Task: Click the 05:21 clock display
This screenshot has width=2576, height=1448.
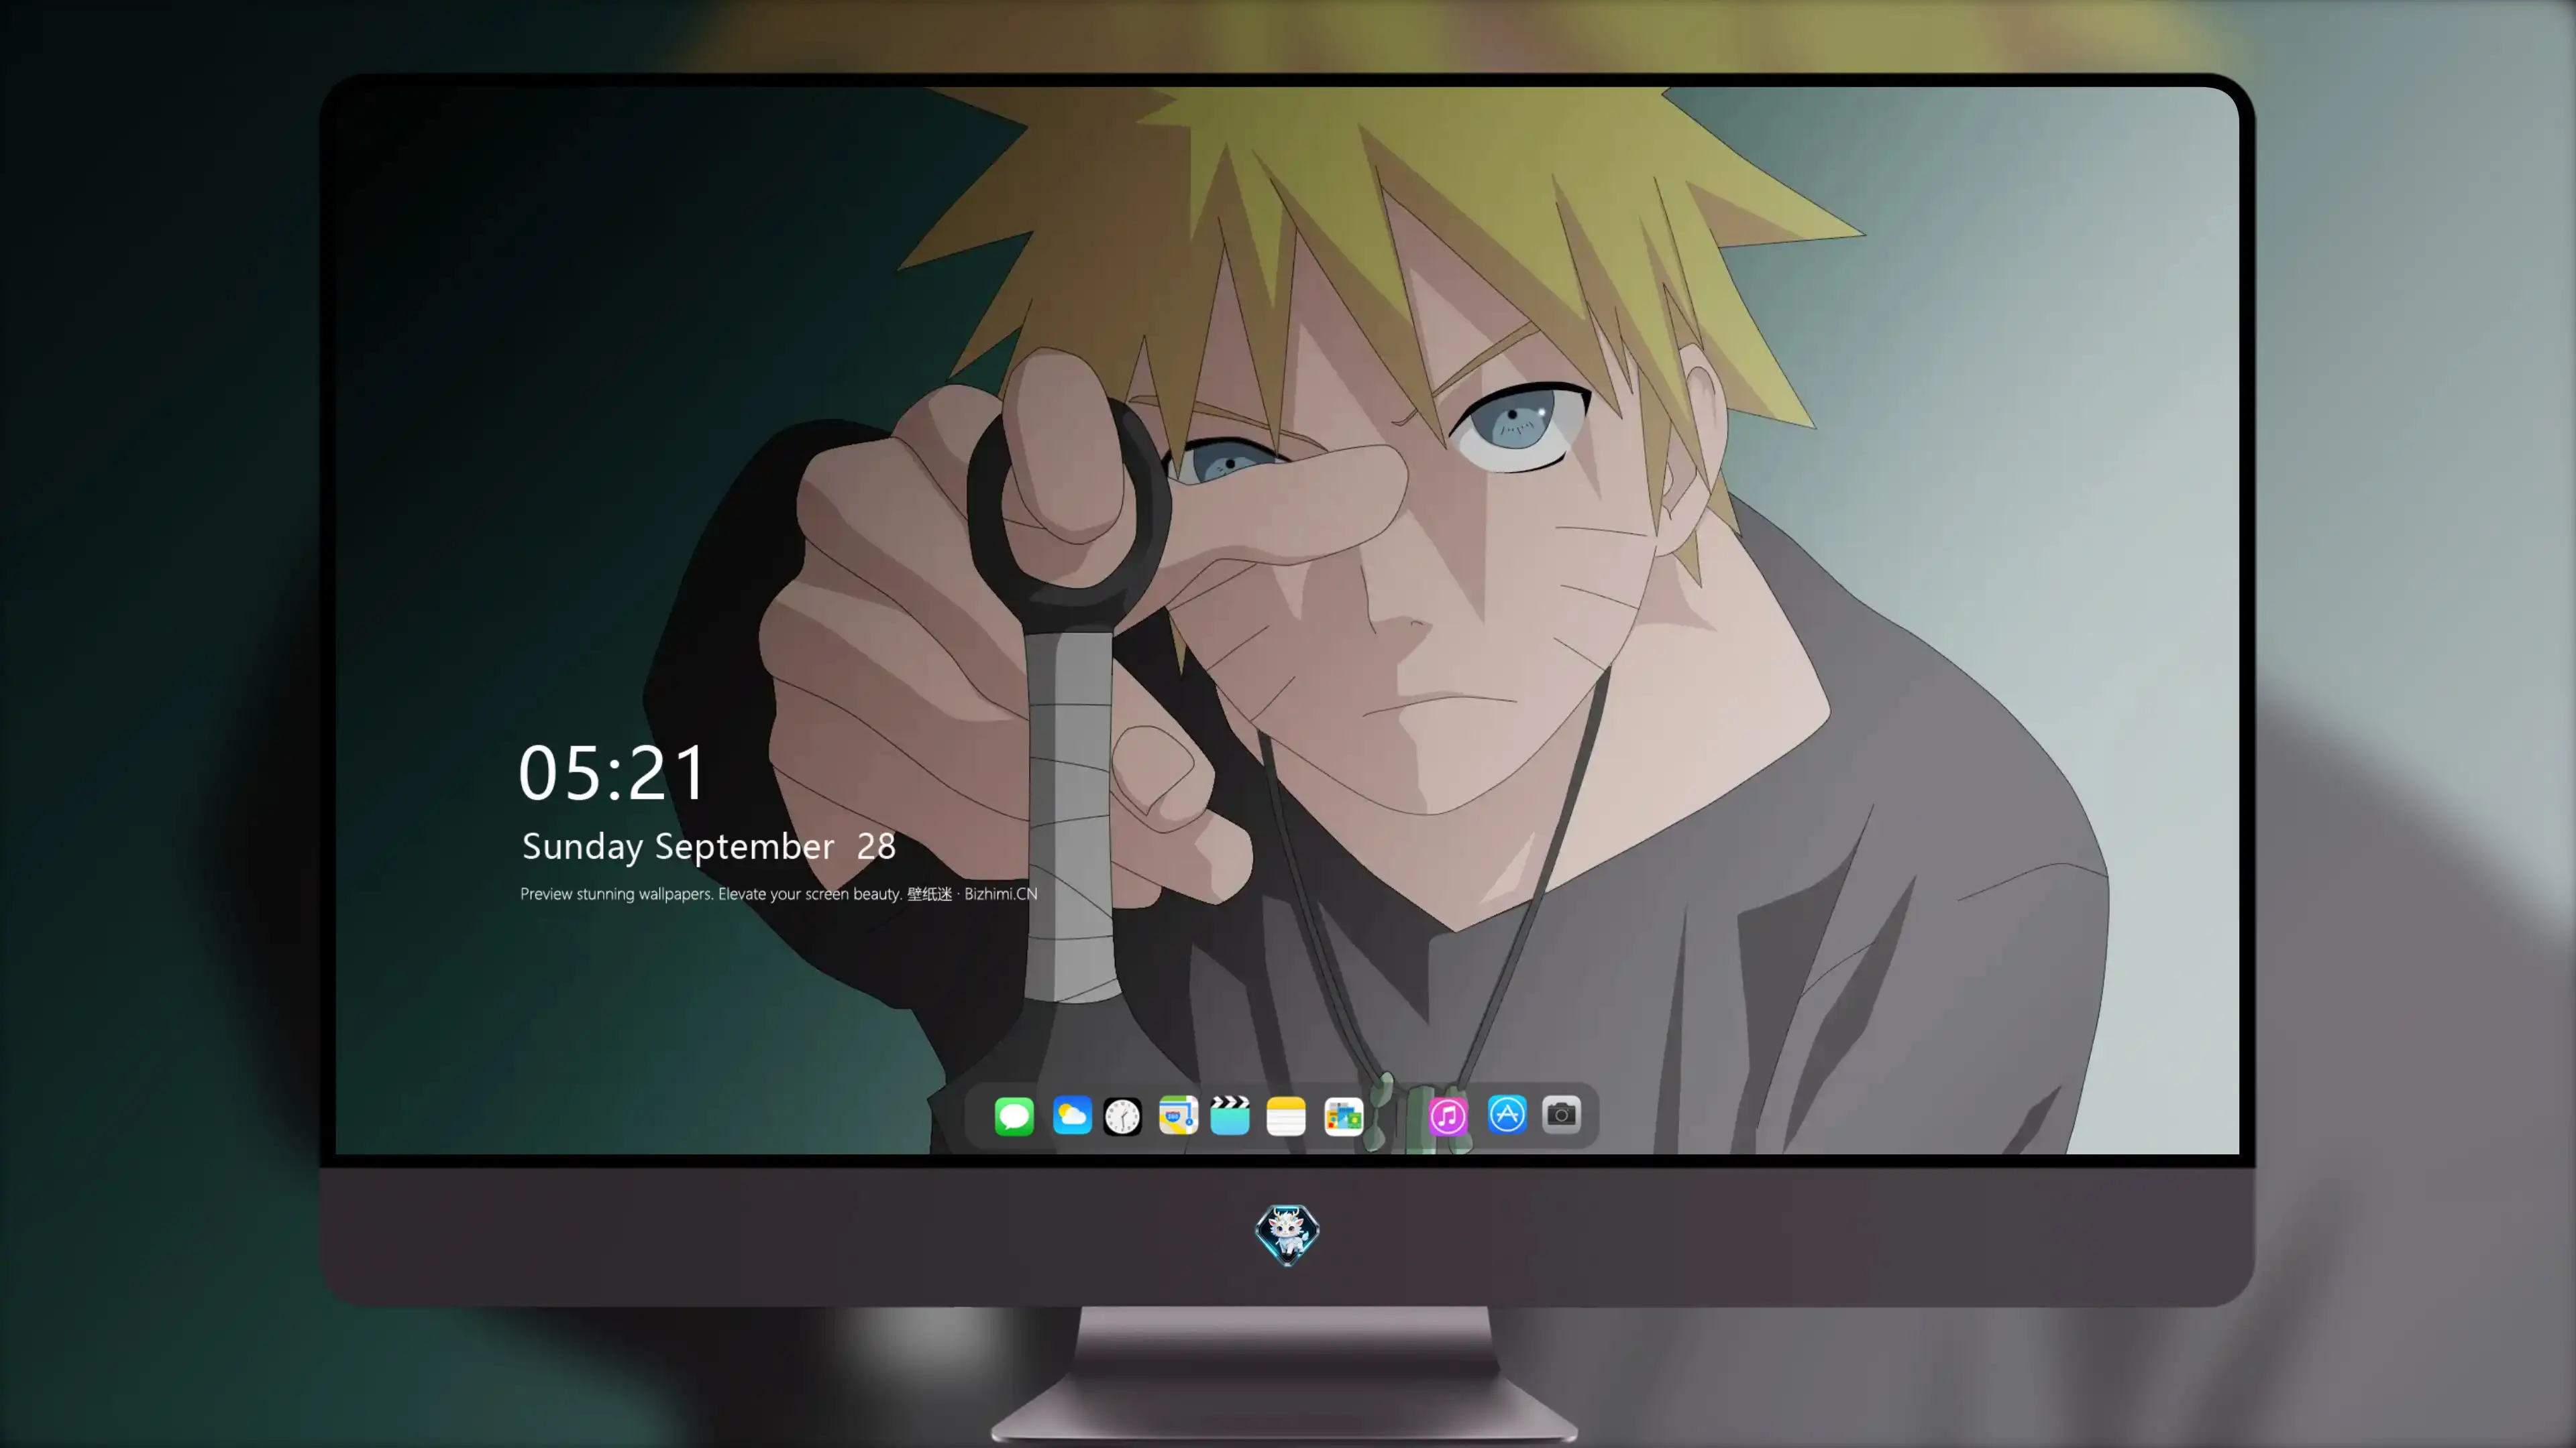Action: click(612, 772)
